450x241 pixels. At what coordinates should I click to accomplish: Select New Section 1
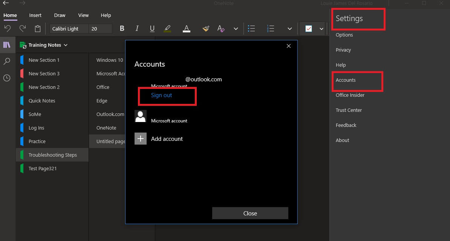pyautogui.click(x=52, y=60)
